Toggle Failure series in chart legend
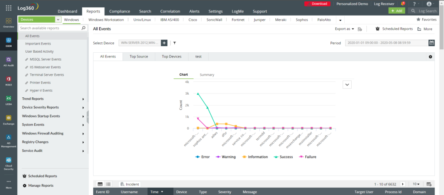Viewport: 444px width, 195px height. click(307, 157)
